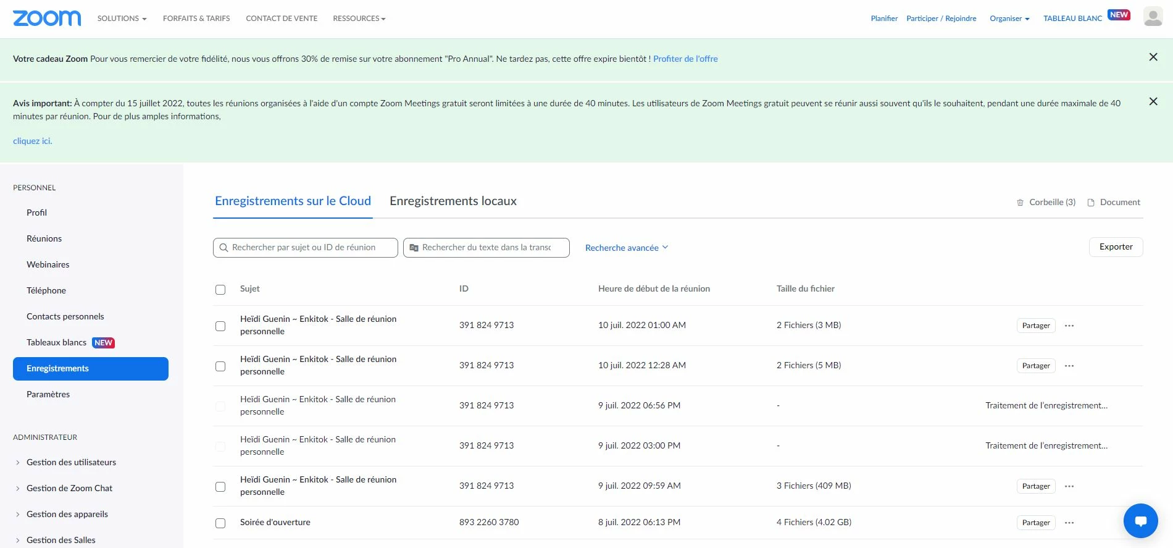The width and height of the screenshot is (1173, 548).
Task: Open the Organiser dropdown
Action: click(x=1009, y=19)
